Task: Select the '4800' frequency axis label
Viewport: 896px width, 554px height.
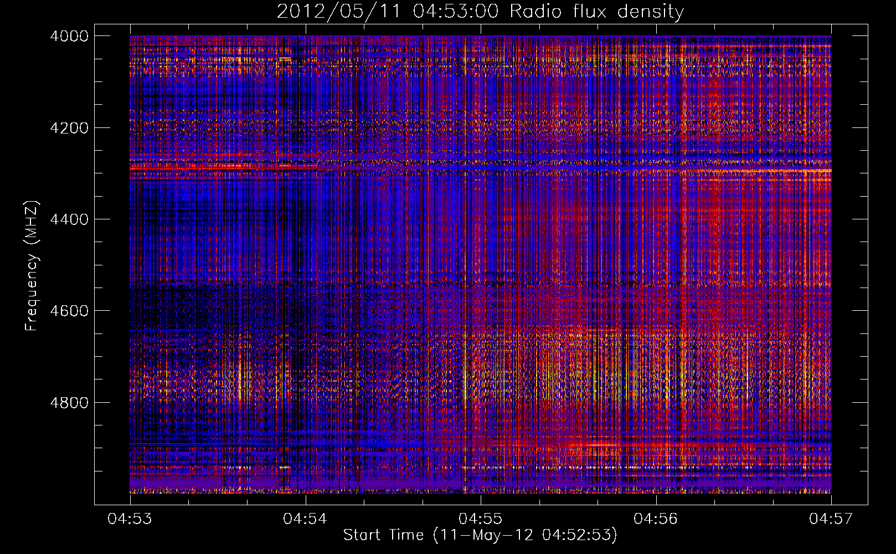Action: click(69, 403)
